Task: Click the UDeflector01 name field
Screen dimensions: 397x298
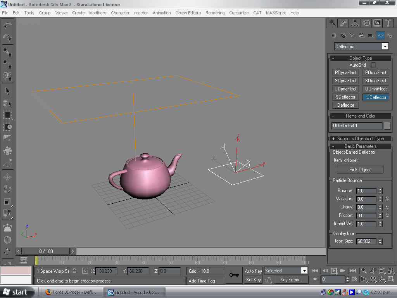Action: tap(357, 126)
